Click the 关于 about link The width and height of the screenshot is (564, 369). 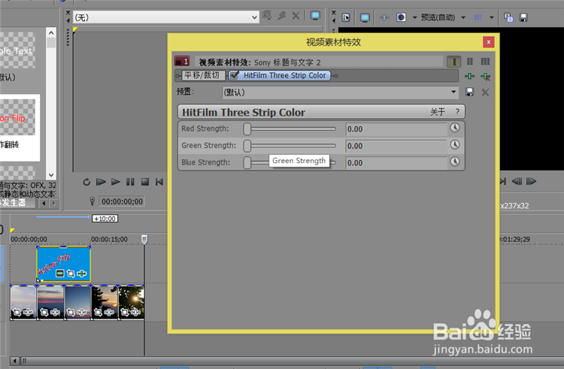(438, 112)
